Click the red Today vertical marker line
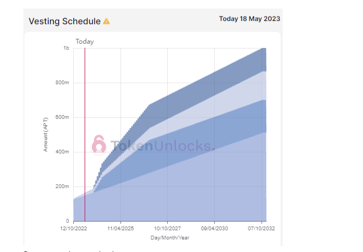Image resolution: width=363 pixels, height=252 pixels. [85, 135]
